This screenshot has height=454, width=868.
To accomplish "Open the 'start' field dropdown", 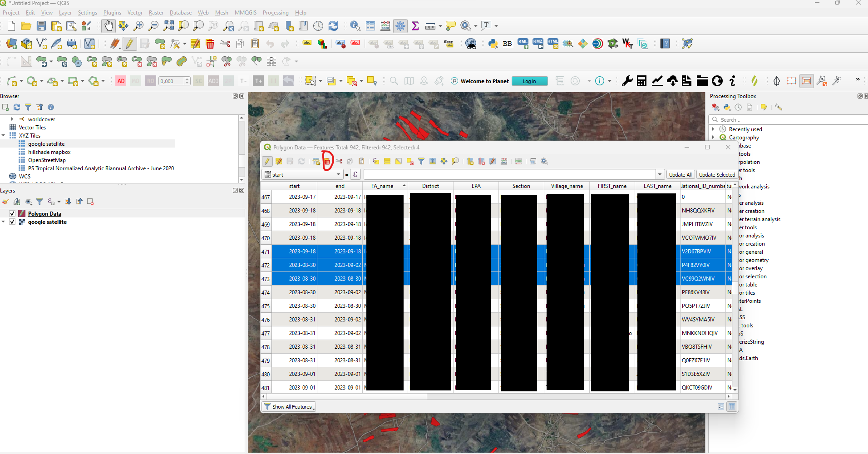I will (338, 175).
